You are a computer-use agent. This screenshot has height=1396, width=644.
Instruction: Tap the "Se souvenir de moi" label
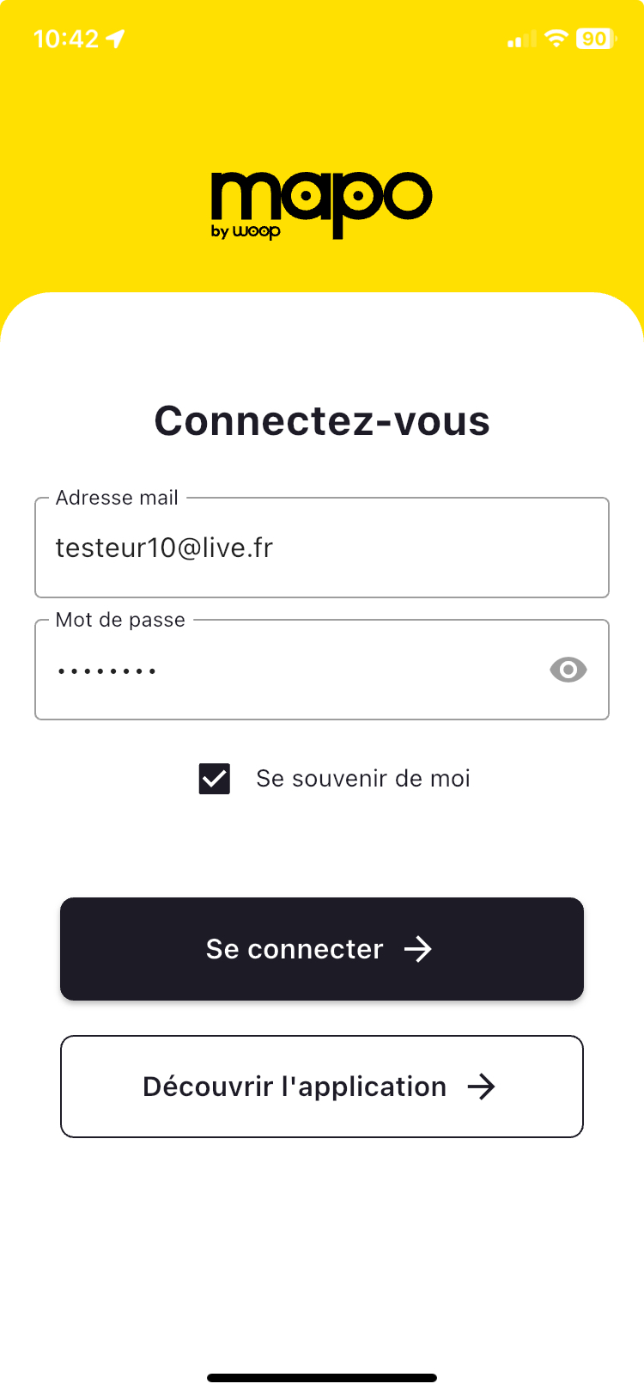[x=362, y=779]
